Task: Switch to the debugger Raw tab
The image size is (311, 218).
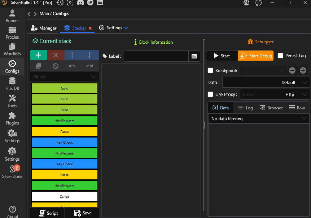Action: pos(297,108)
